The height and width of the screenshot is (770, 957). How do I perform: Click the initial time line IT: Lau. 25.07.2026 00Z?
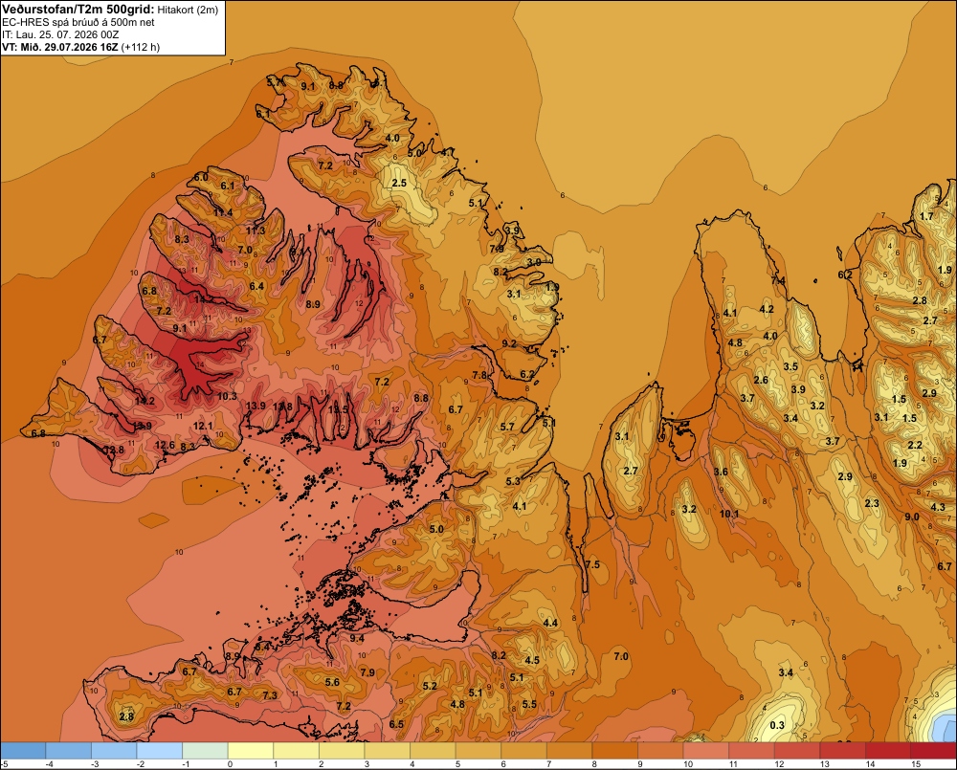pyautogui.click(x=60, y=34)
